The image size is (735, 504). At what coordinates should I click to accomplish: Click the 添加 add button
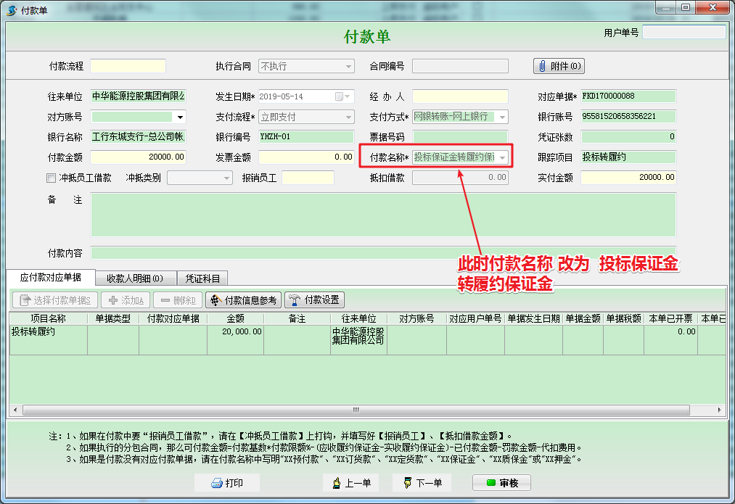coord(126,300)
